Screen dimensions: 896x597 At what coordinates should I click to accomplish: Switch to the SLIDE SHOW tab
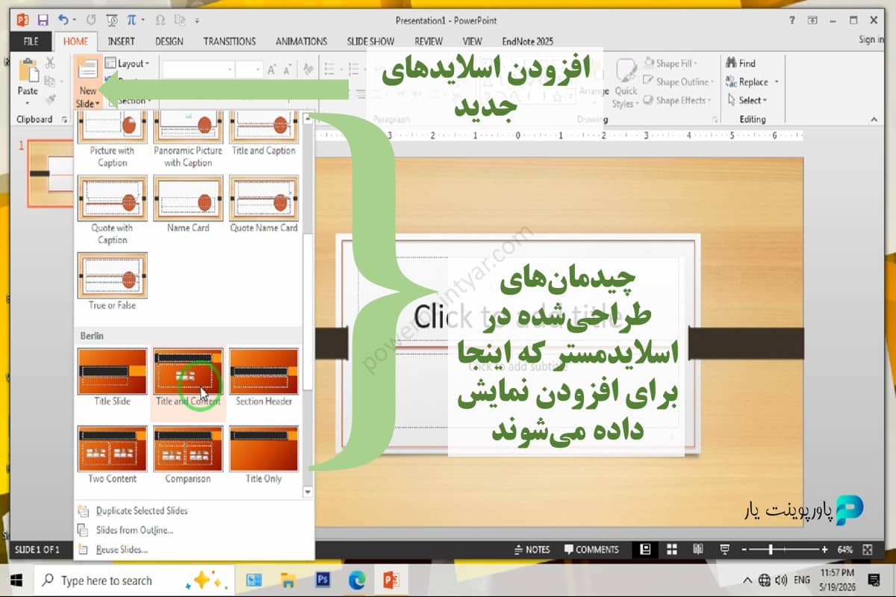click(370, 41)
